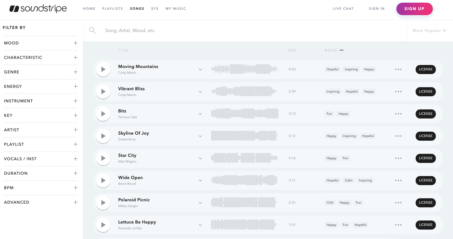This screenshot has width=453, height=239.
Task: Open three-dot menu for Wide Open
Action: 398,180
